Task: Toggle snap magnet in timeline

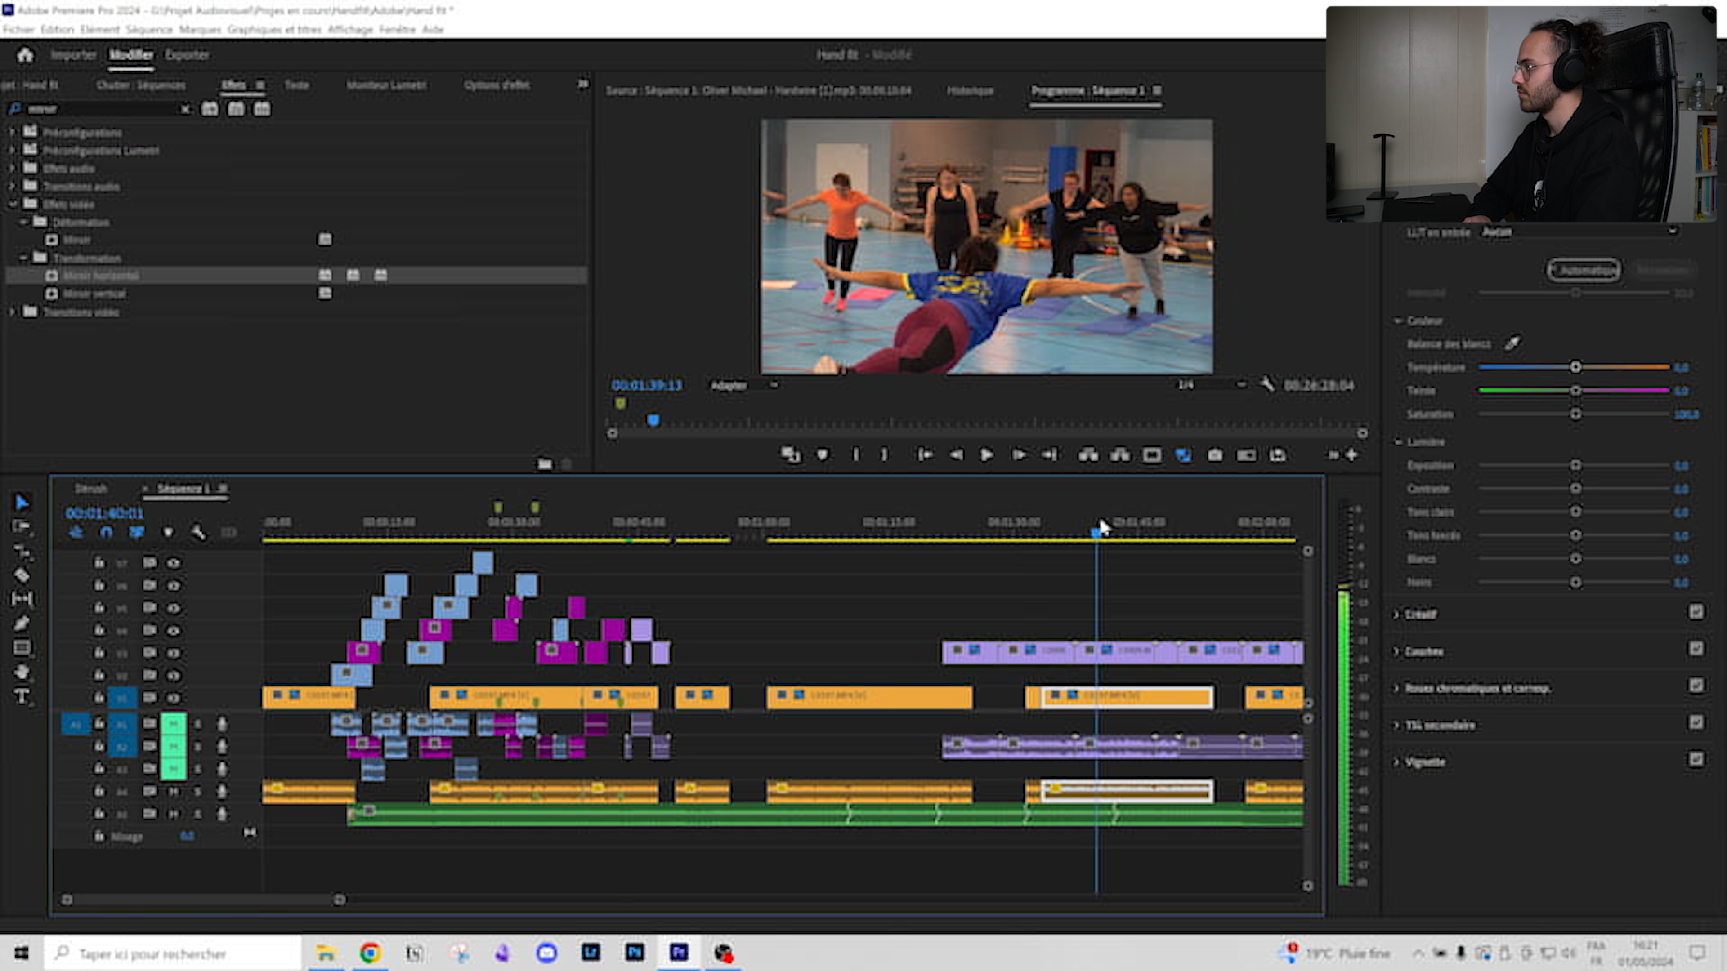Action: click(106, 532)
